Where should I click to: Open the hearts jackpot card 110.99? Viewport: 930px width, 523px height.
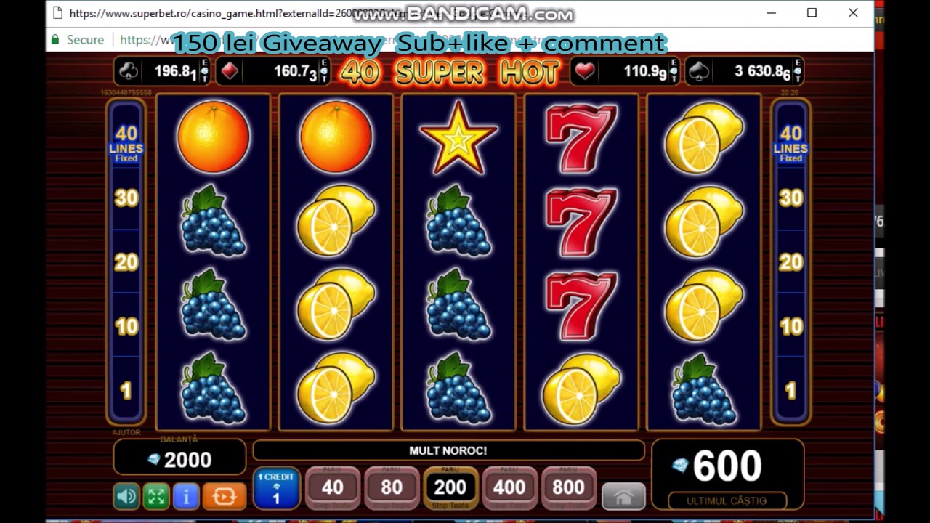625,71
